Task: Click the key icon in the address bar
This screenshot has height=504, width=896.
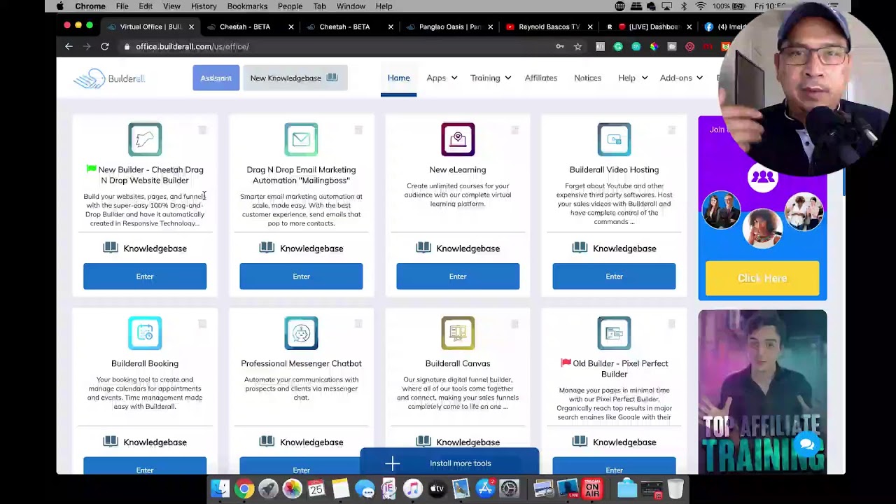Action: coord(560,46)
